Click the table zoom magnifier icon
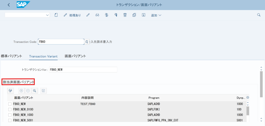This screenshot has height=126, width=265. 35,91
